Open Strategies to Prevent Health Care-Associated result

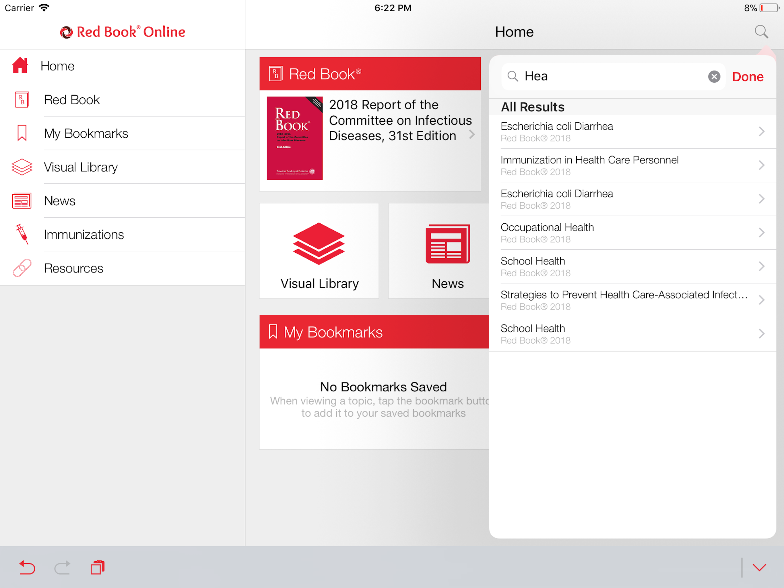point(624,300)
